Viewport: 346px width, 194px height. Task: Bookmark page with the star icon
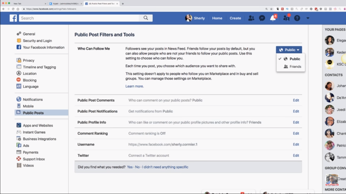pos(271,9)
